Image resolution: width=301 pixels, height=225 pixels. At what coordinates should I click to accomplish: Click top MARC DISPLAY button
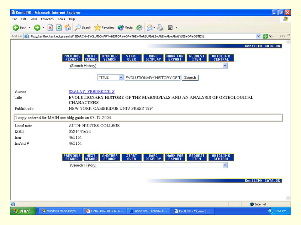click(153, 58)
